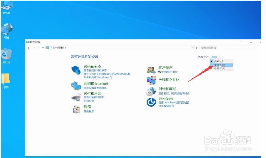Click the address bar location icon
The height and width of the screenshot is (158, 266).
(48, 48)
